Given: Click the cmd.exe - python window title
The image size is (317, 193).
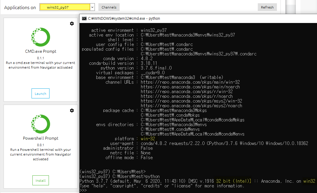Looking at the screenshot, I should 124,18.
